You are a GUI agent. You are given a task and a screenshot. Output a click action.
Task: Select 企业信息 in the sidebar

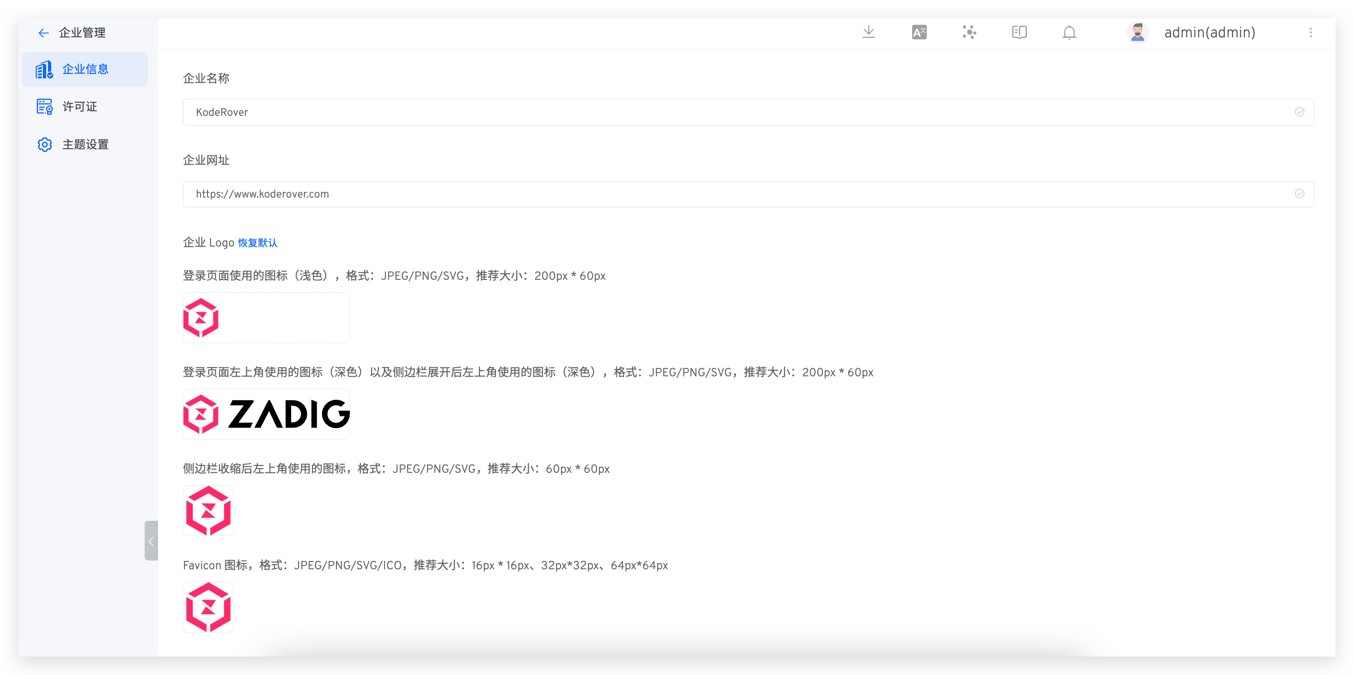(85, 69)
